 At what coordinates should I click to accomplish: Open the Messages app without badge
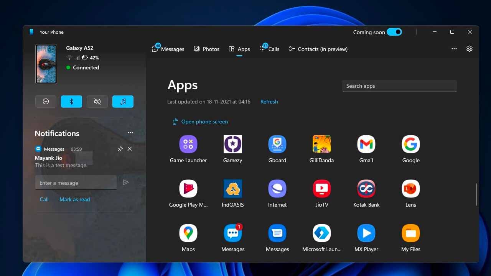[277, 233]
